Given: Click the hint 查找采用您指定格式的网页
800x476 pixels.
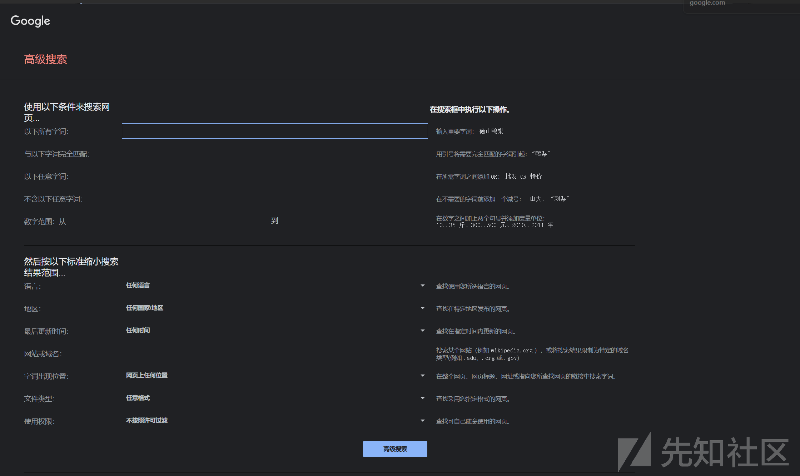Looking at the screenshot, I should (473, 399).
